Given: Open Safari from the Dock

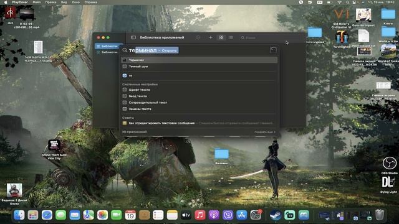Looking at the screenshot, I should 47,215.
